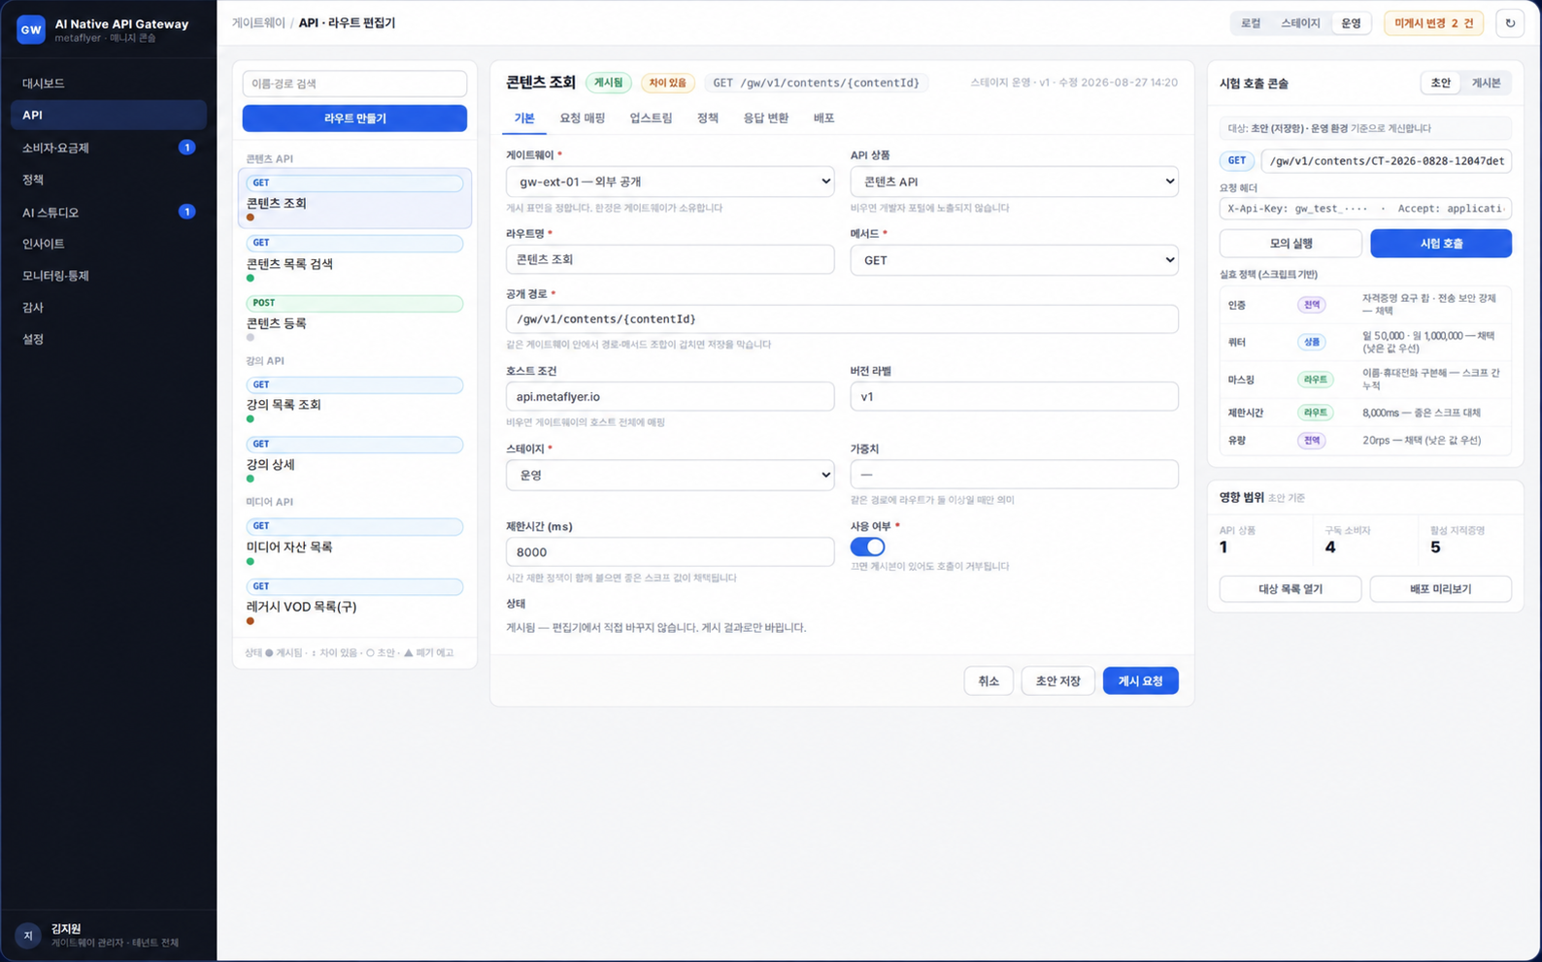Switch environment to 로컬
This screenshot has height=962, width=1542.
pyautogui.click(x=1251, y=23)
